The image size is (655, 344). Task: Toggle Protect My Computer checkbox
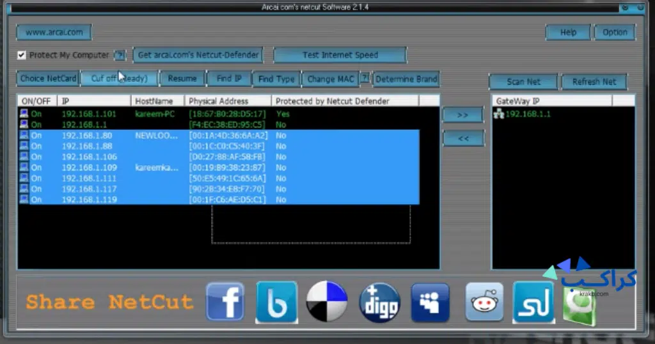tap(21, 55)
